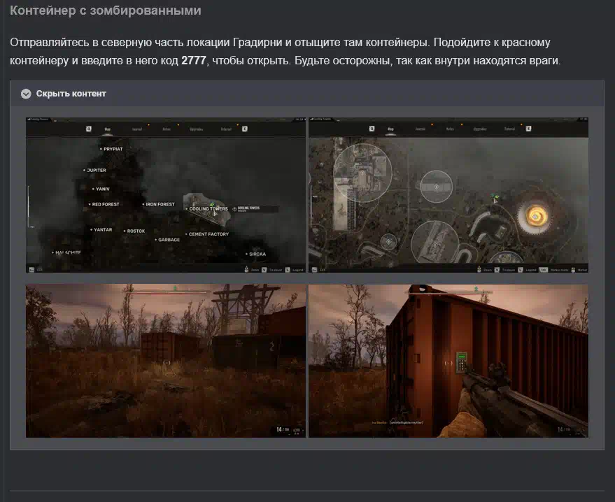Open the world map screenshot thumbnail
The width and height of the screenshot is (615, 502).
click(x=166, y=195)
